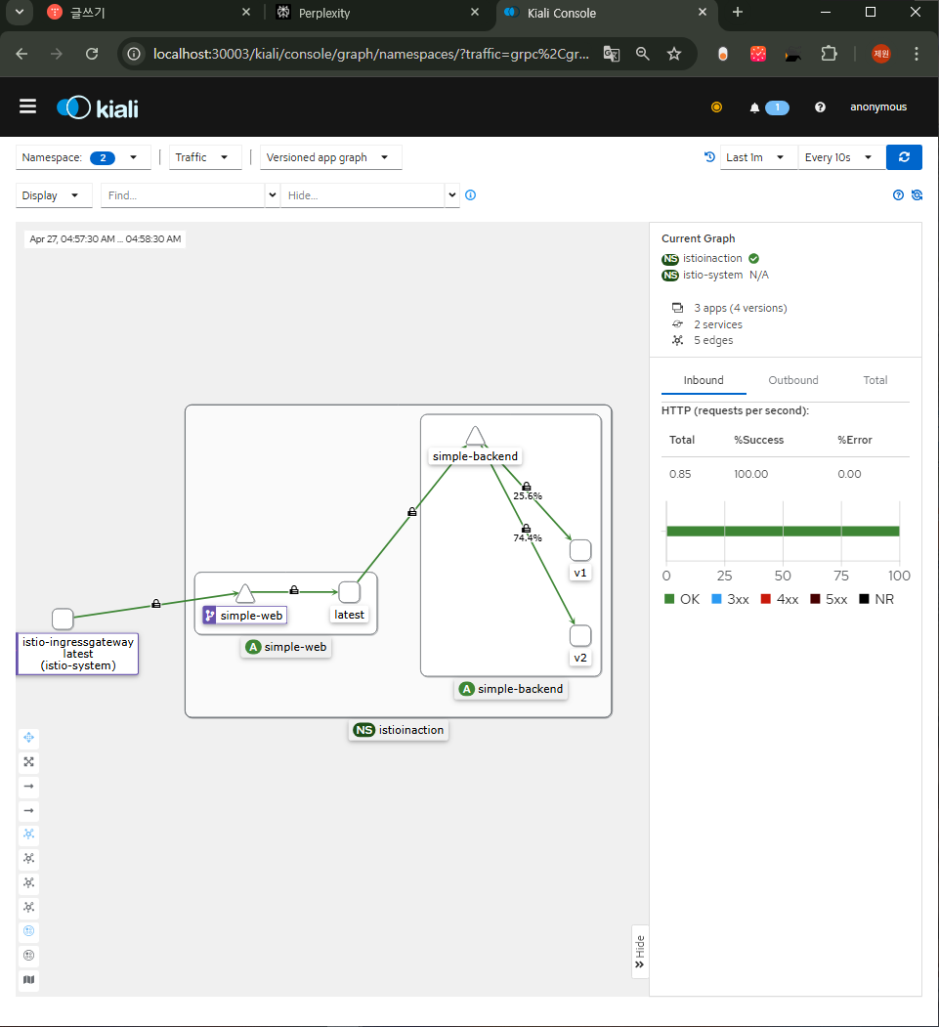Select the highlighted blue graph layout icon
Viewport: 939px width, 1027px height.
tap(28, 834)
